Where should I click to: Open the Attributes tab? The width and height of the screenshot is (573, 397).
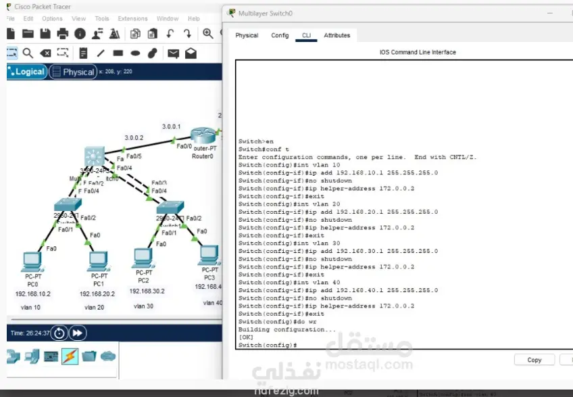coord(337,35)
